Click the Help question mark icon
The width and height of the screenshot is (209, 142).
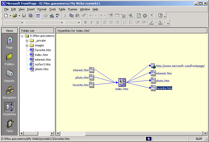tap(160, 16)
